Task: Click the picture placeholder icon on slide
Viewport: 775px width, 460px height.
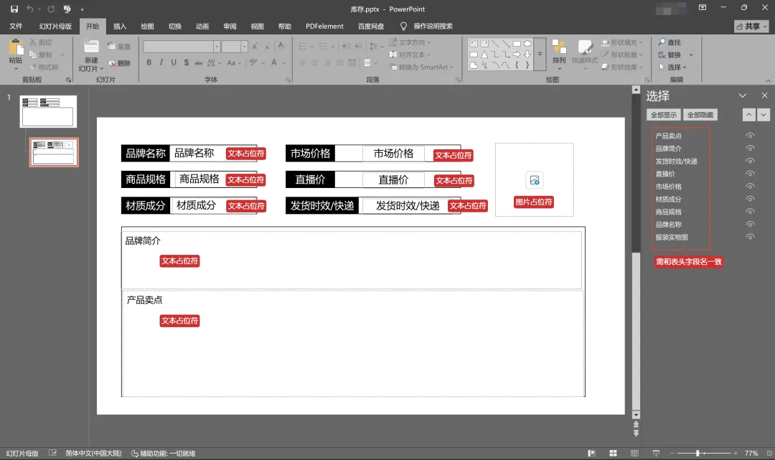Action: point(535,180)
